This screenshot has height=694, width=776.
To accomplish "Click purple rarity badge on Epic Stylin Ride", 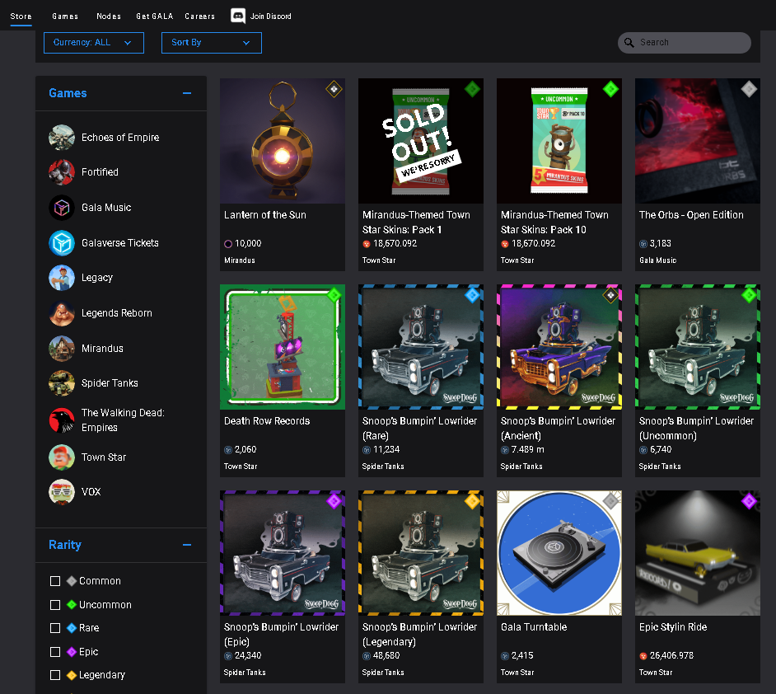I will pos(749,501).
